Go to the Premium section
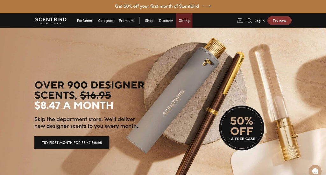This screenshot has height=175, width=326. tap(126, 21)
